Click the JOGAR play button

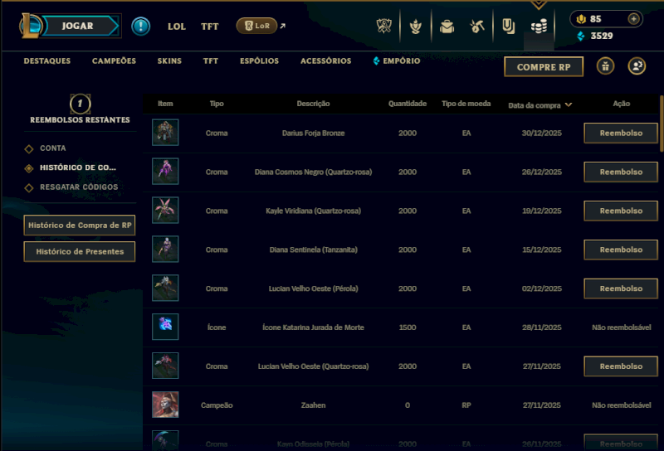pyautogui.click(x=78, y=26)
